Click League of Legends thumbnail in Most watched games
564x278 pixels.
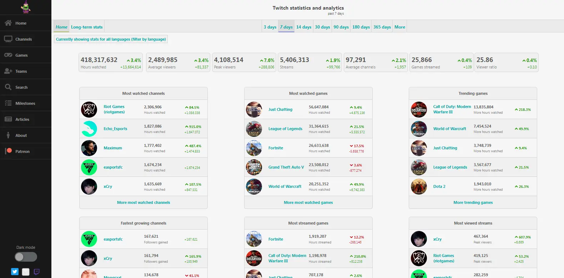(x=254, y=129)
